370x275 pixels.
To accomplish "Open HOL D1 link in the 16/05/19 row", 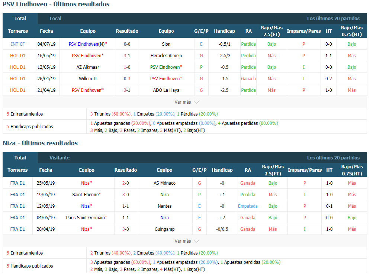I will [18, 56].
